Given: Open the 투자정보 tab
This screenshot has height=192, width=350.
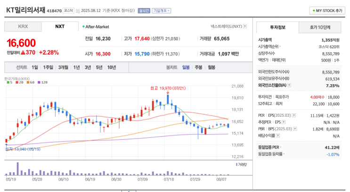Looking at the screenshot, I should [x=277, y=27].
